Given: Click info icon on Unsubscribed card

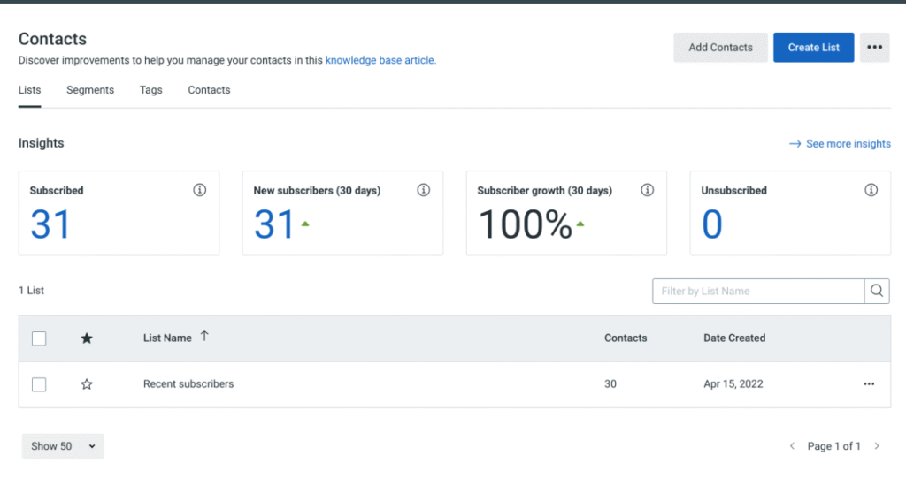Looking at the screenshot, I should (871, 190).
